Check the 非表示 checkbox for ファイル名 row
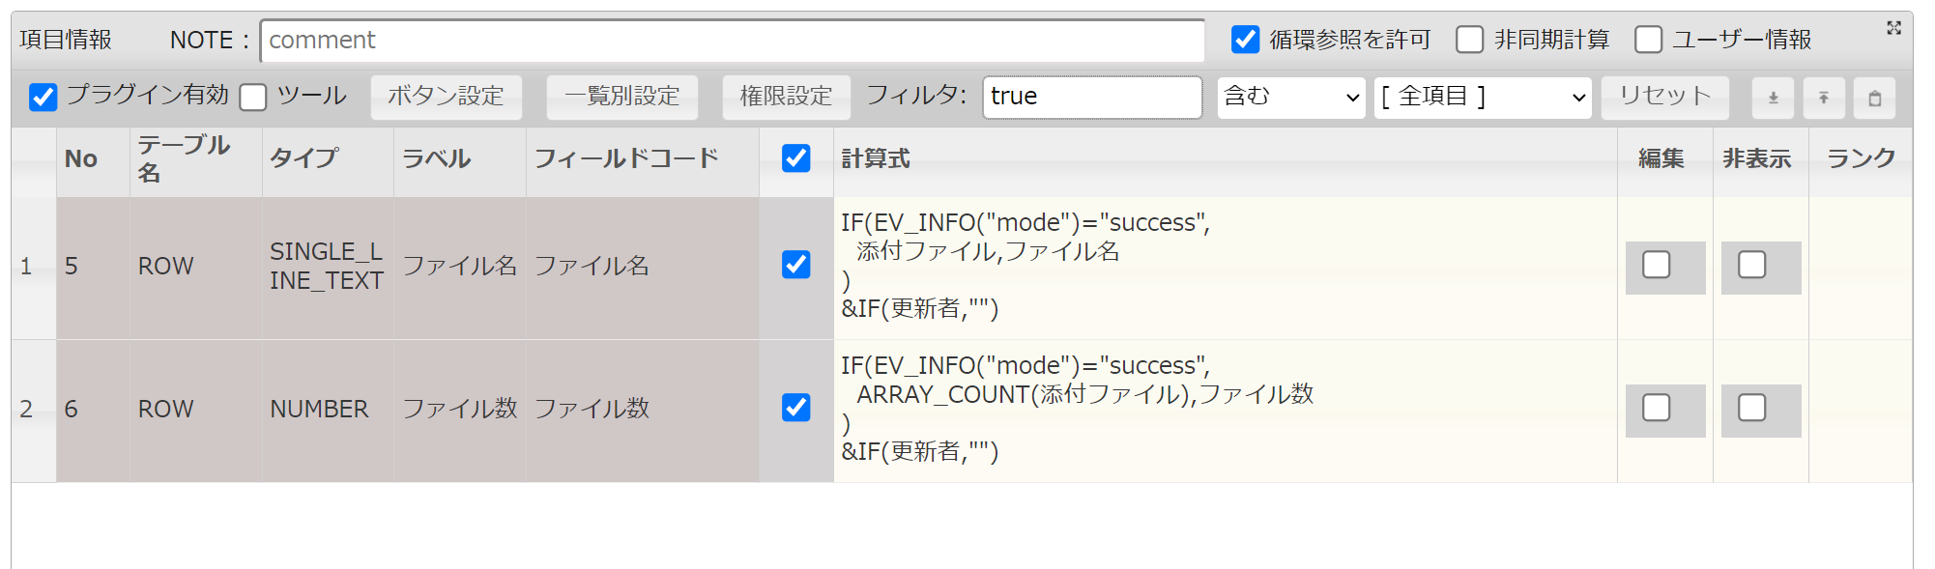 click(x=1752, y=265)
